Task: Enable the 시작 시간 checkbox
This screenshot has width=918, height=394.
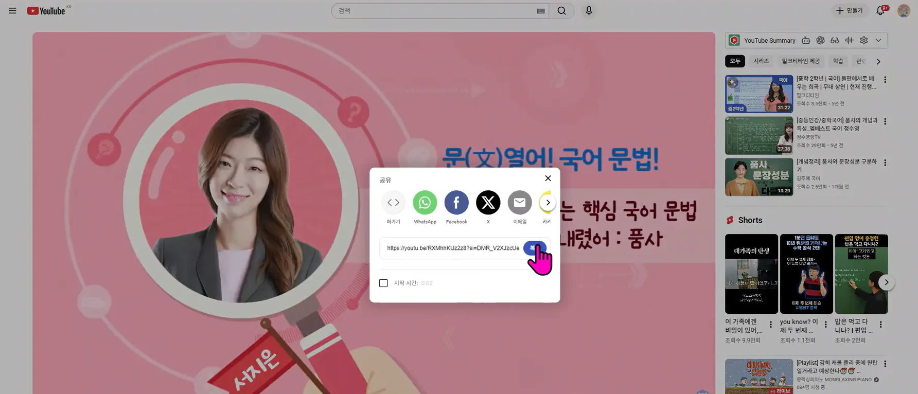Action: (383, 283)
